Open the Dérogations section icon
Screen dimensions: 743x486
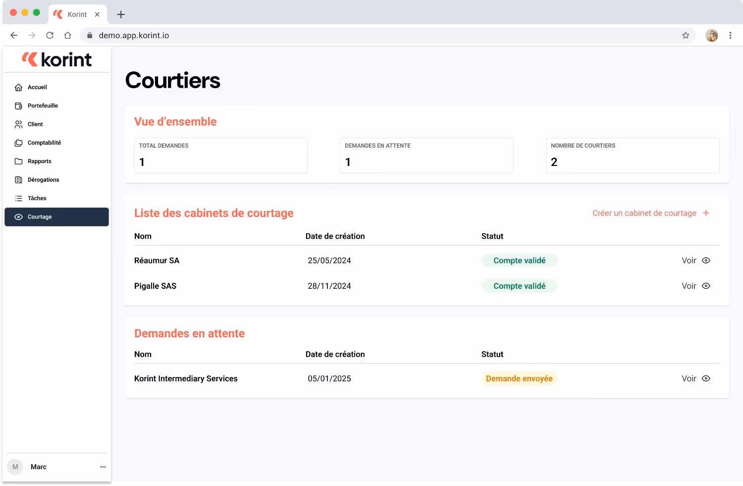tap(18, 179)
